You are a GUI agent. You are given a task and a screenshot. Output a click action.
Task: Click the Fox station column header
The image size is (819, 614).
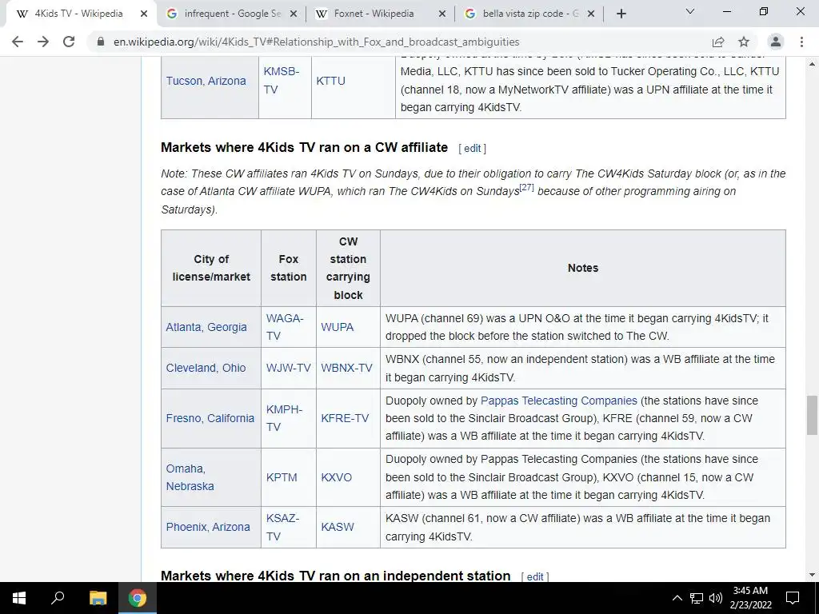pos(288,268)
